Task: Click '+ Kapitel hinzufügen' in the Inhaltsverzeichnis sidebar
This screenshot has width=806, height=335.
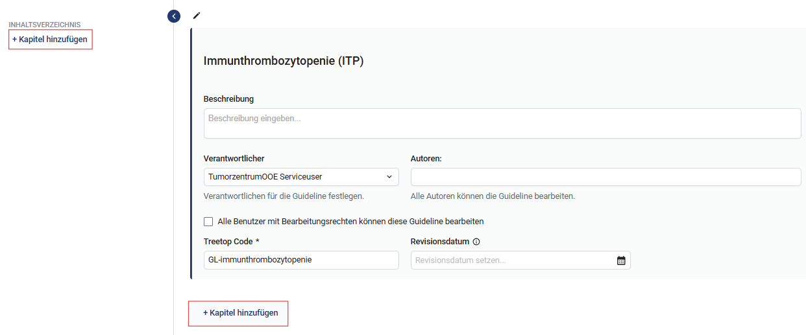Action: pos(50,40)
